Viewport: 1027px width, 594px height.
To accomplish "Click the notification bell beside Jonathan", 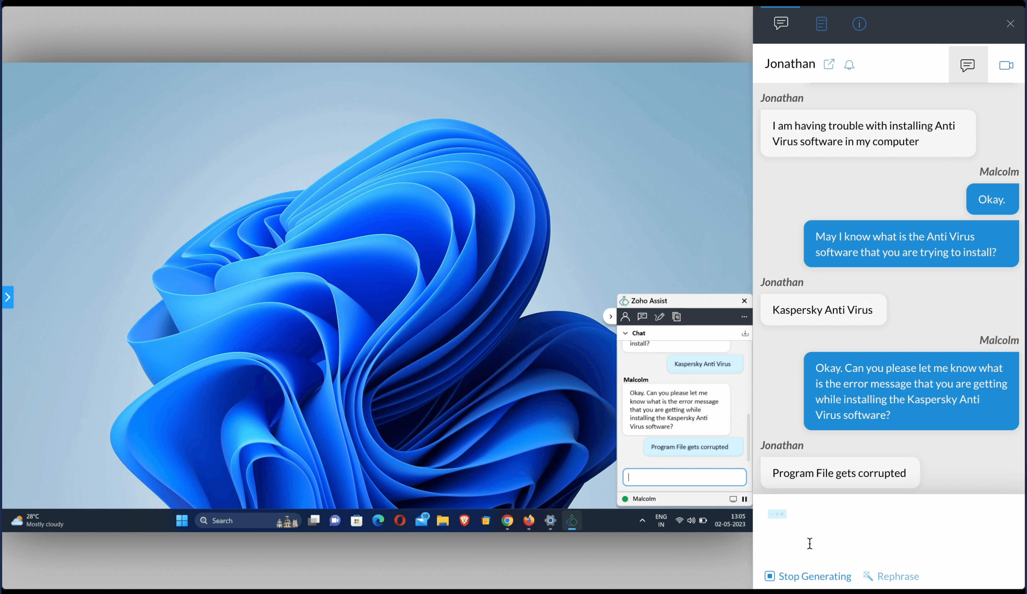I will (849, 65).
